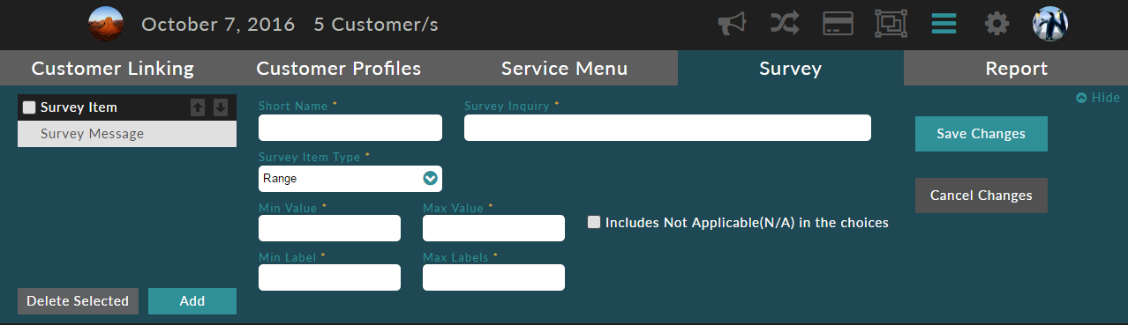The height and width of the screenshot is (325, 1128).
Task: Click the Max Labels field
Action: click(493, 277)
